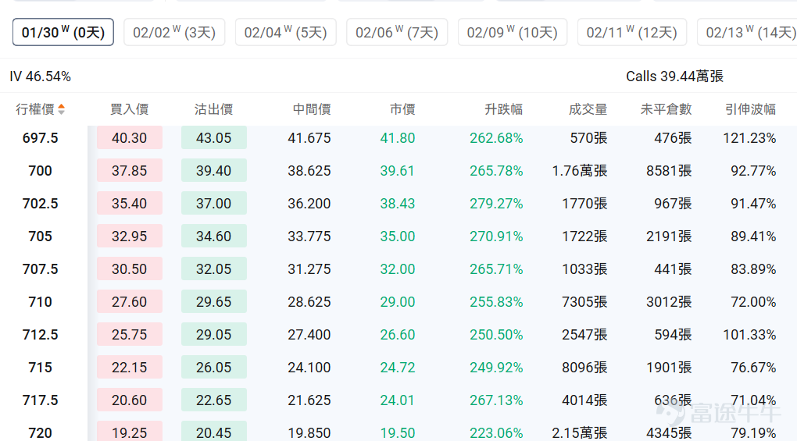
Task: Click bid price 37.85 for strike 700
Action: 130,170
